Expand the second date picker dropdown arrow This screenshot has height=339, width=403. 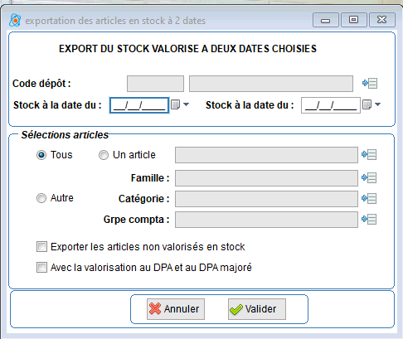click(x=378, y=104)
